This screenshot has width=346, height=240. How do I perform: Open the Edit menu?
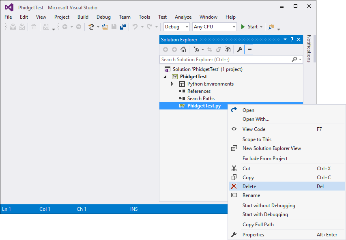[x=24, y=17]
